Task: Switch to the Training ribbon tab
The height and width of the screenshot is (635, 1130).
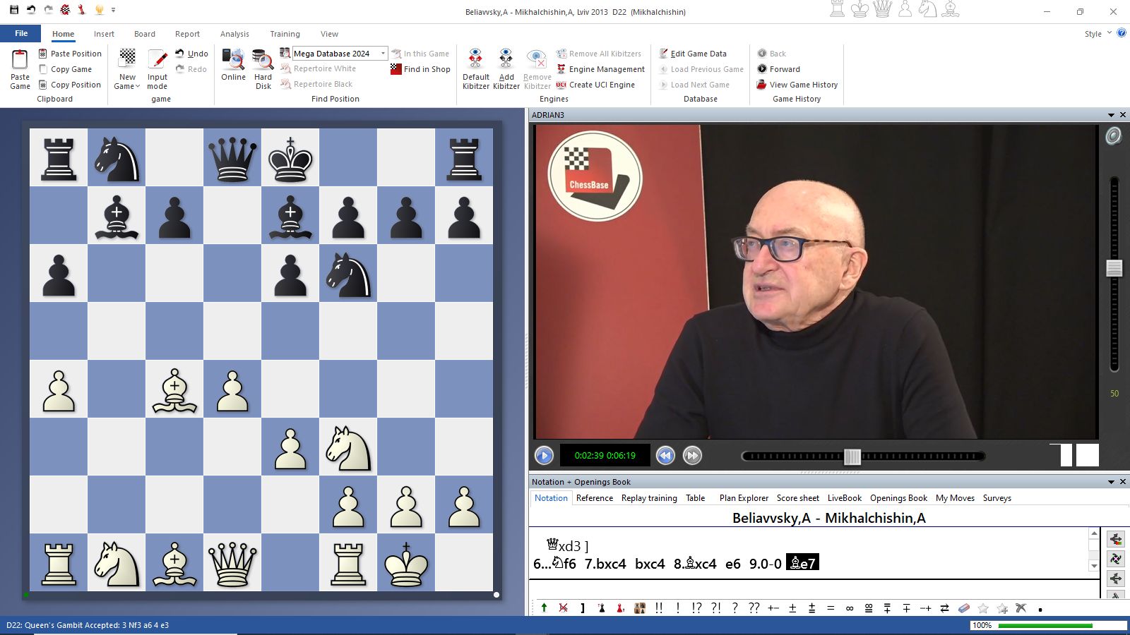Action: click(285, 34)
